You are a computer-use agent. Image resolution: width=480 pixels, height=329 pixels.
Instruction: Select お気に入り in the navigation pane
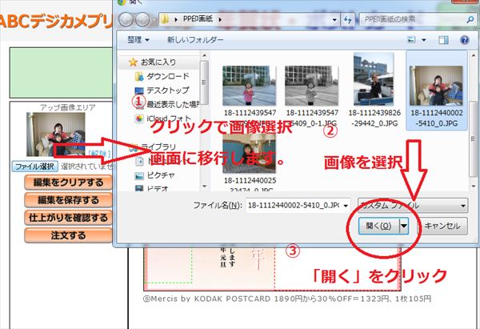[158, 62]
